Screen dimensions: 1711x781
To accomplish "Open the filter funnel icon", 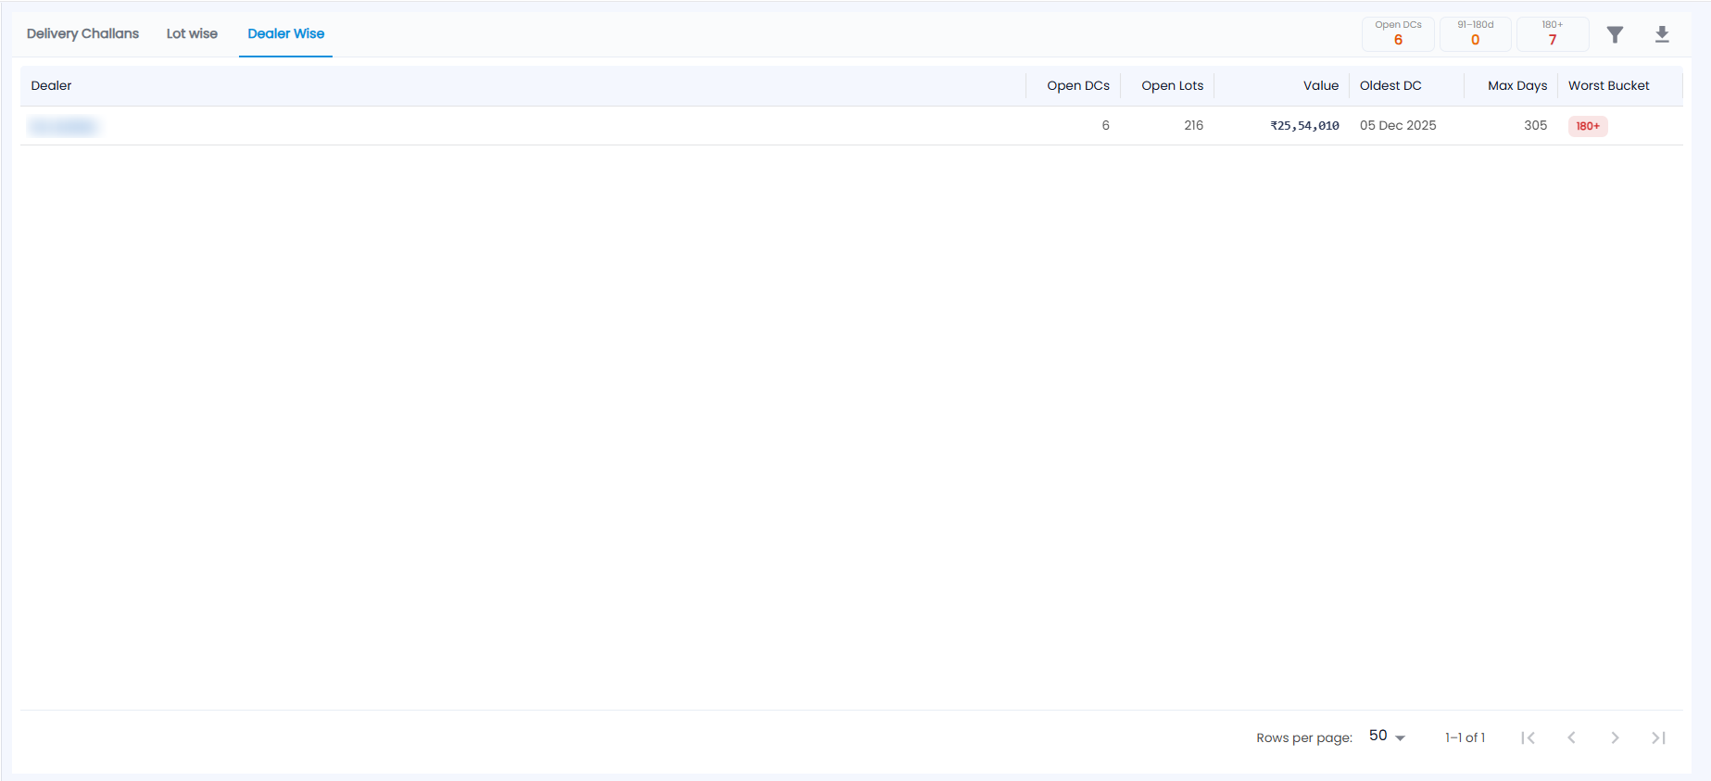I will point(1615,34).
